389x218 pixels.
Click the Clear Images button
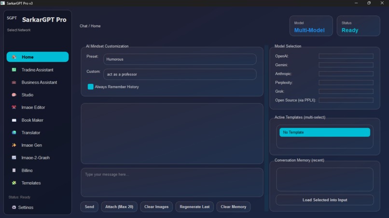[156, 206]
